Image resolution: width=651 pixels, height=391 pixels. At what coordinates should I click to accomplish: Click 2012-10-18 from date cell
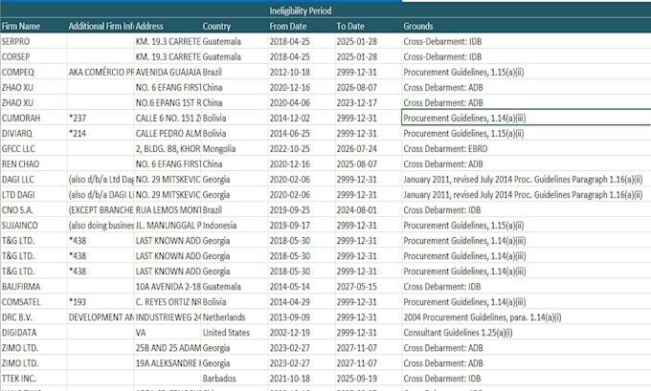[x=302, y=72]
